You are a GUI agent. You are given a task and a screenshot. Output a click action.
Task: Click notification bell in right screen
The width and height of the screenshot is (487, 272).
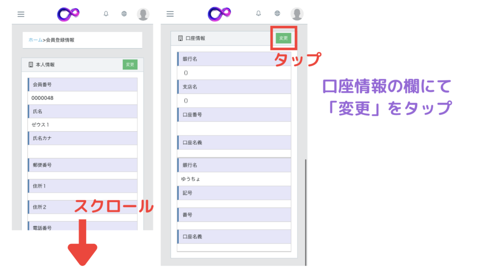click(258, 14)
